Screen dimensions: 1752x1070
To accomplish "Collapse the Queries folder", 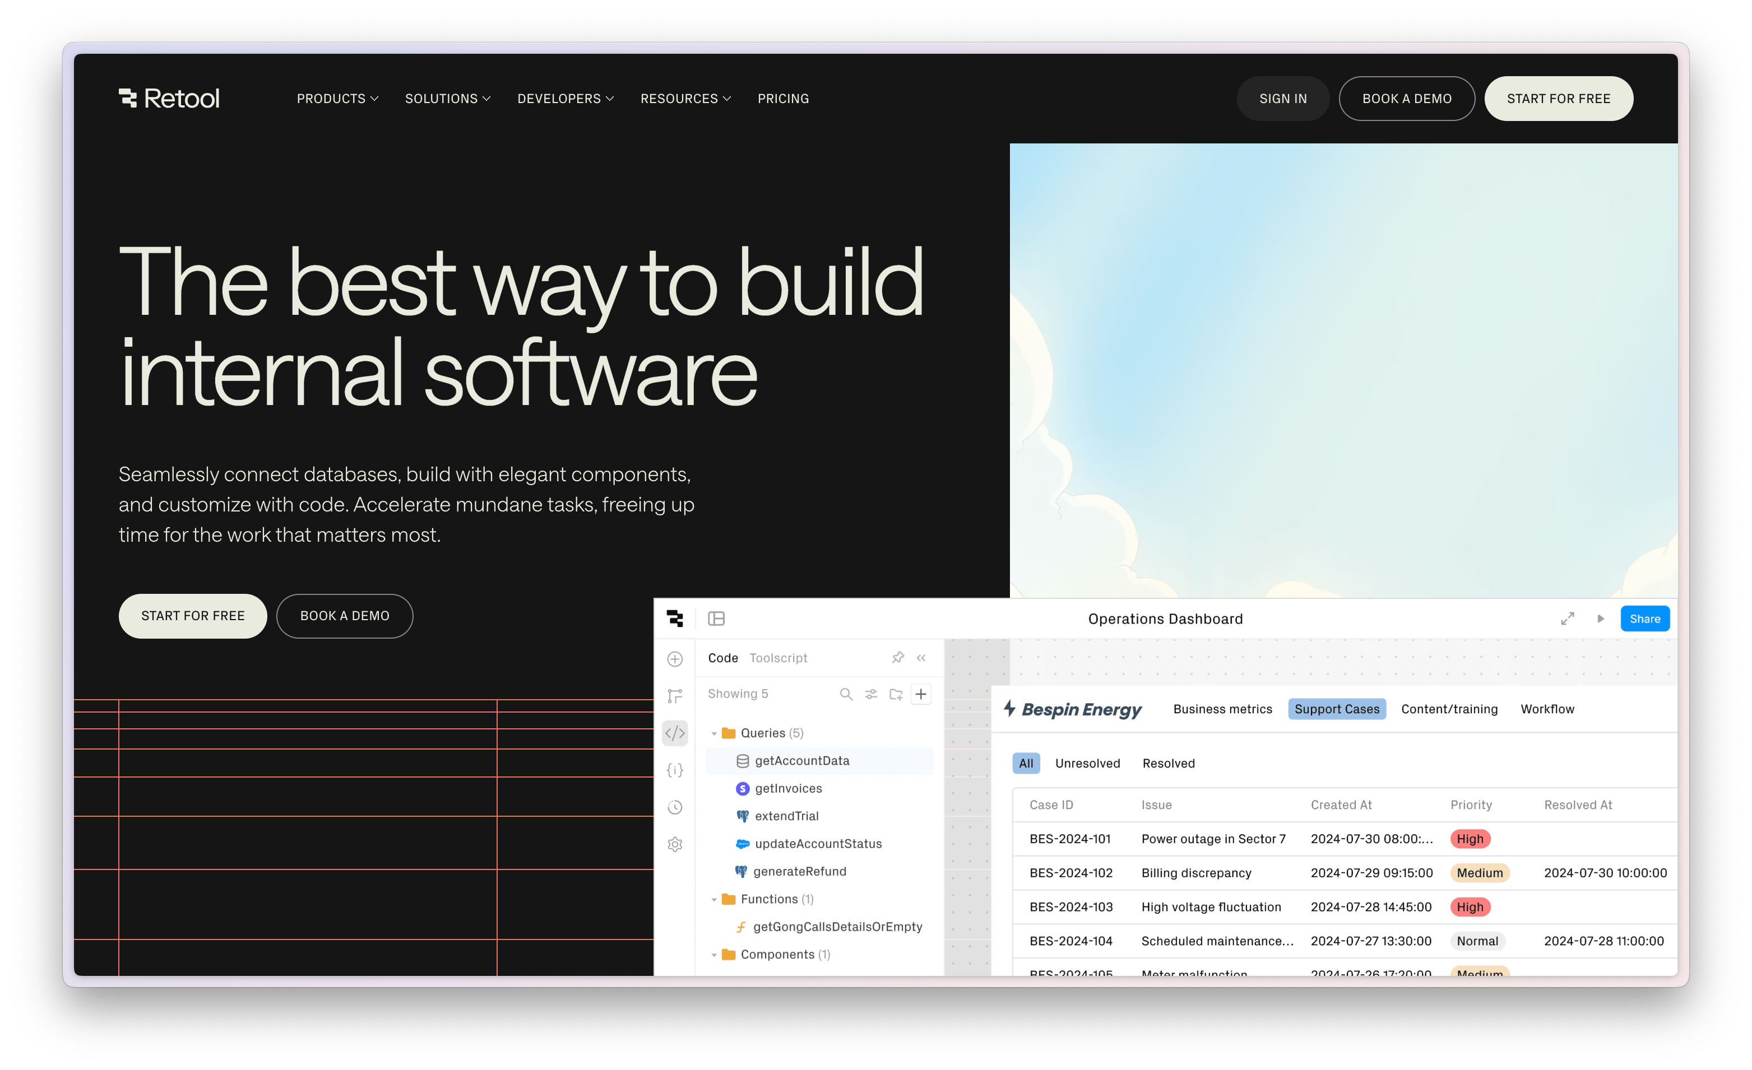I will pyautogui.click(x=714, y=733).
